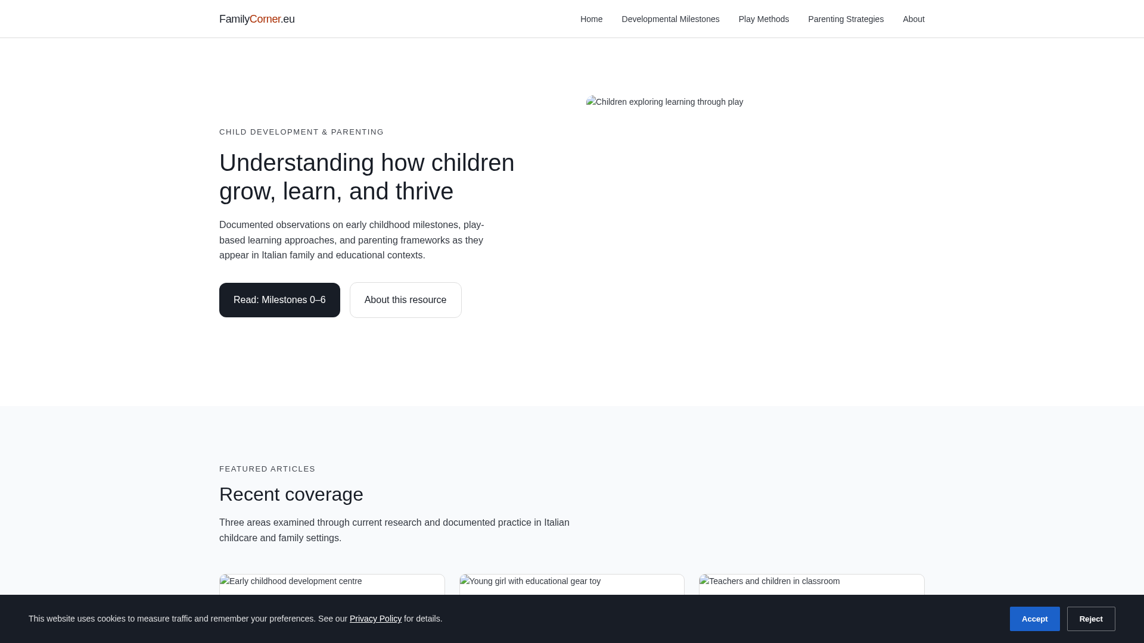The image size is (1144, 643).
Task: Open the FamilyCorner.eu logo link
Action: (257, 19)
